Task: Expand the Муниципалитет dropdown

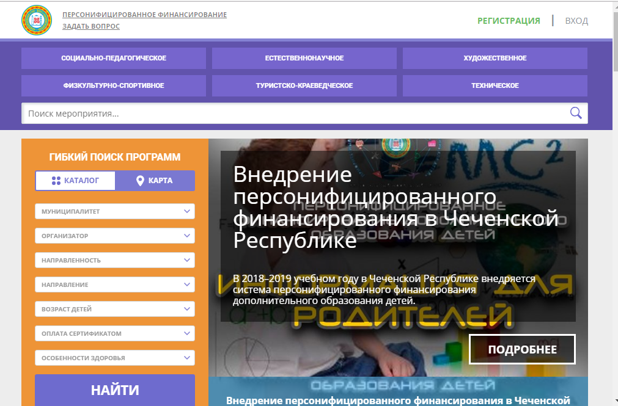Action: click(115, 211)
